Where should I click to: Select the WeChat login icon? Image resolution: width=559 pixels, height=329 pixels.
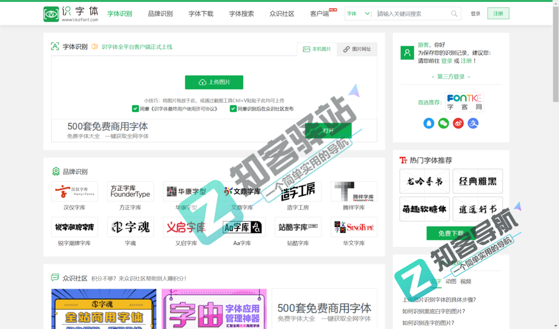pyautogui.click(x=444, y=123)
